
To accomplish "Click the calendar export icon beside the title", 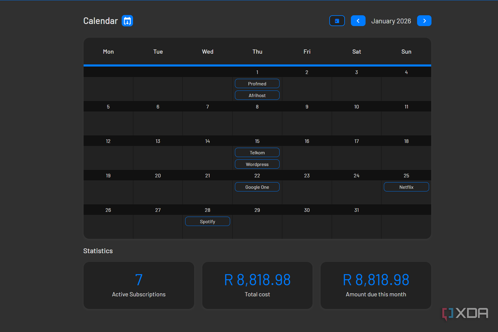I will coord(127,21).
